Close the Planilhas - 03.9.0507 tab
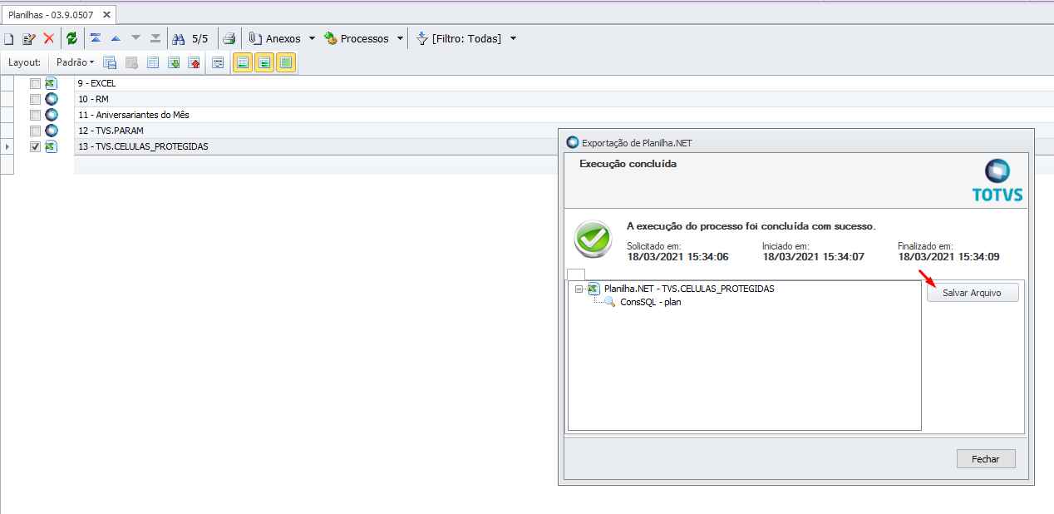This screenshot has height=514, width=1054. click(106, 15)
